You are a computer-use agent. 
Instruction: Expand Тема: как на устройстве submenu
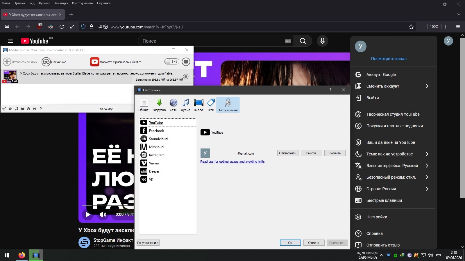(x=393, y=154)
